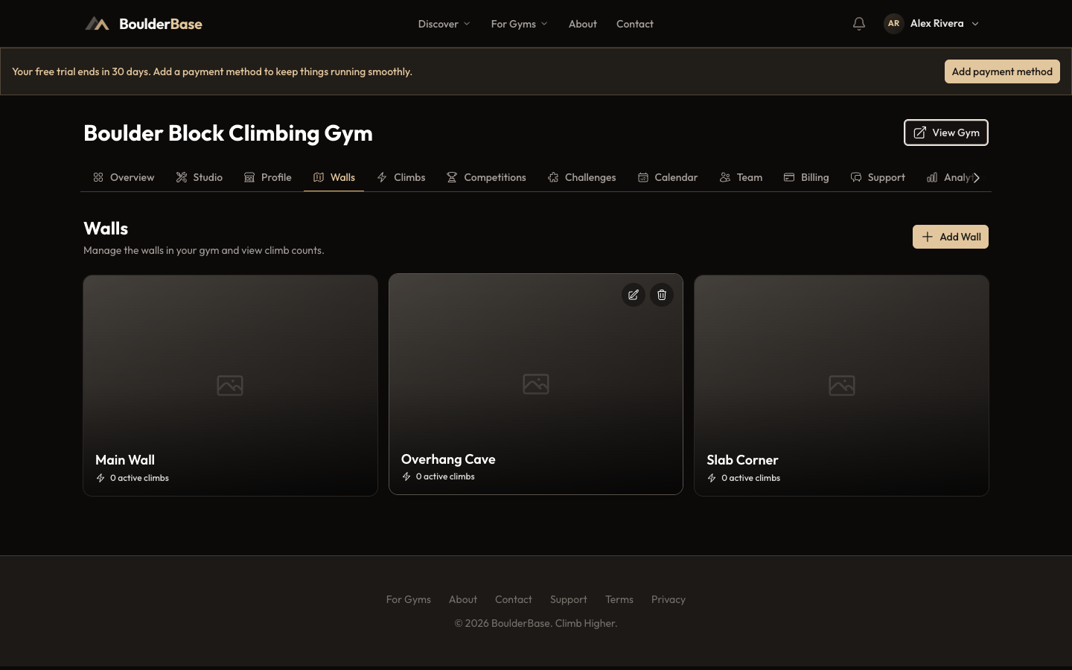Click lightning icon under Main Wall
The image size is (1072, 670).
100,478
